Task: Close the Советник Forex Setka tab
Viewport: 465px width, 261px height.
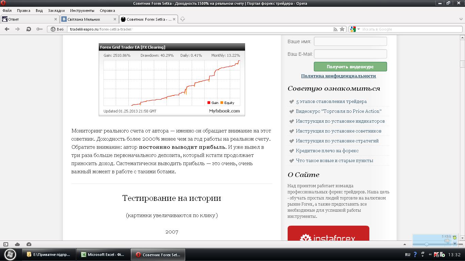Action: pos(175,19)
